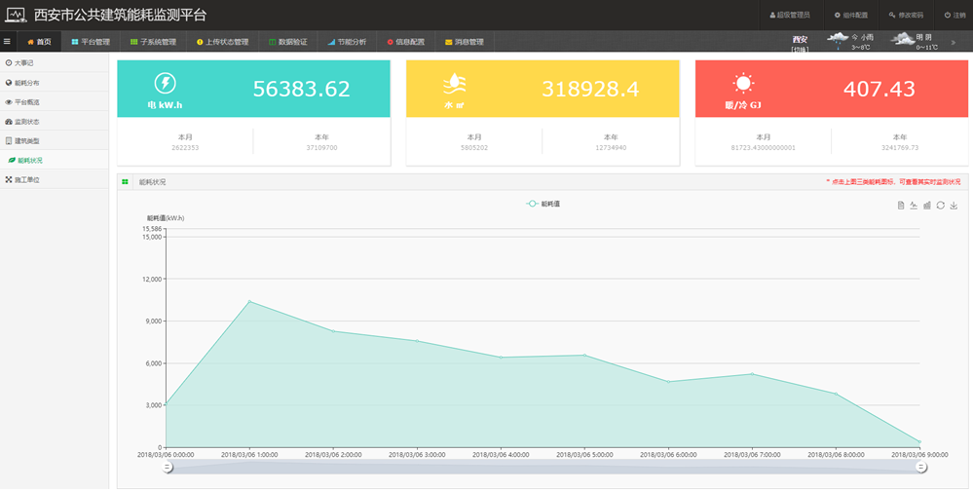This screenshot has height=492, width=973.
Task: Click 修改密码 change password
Action: pos(906,15)
